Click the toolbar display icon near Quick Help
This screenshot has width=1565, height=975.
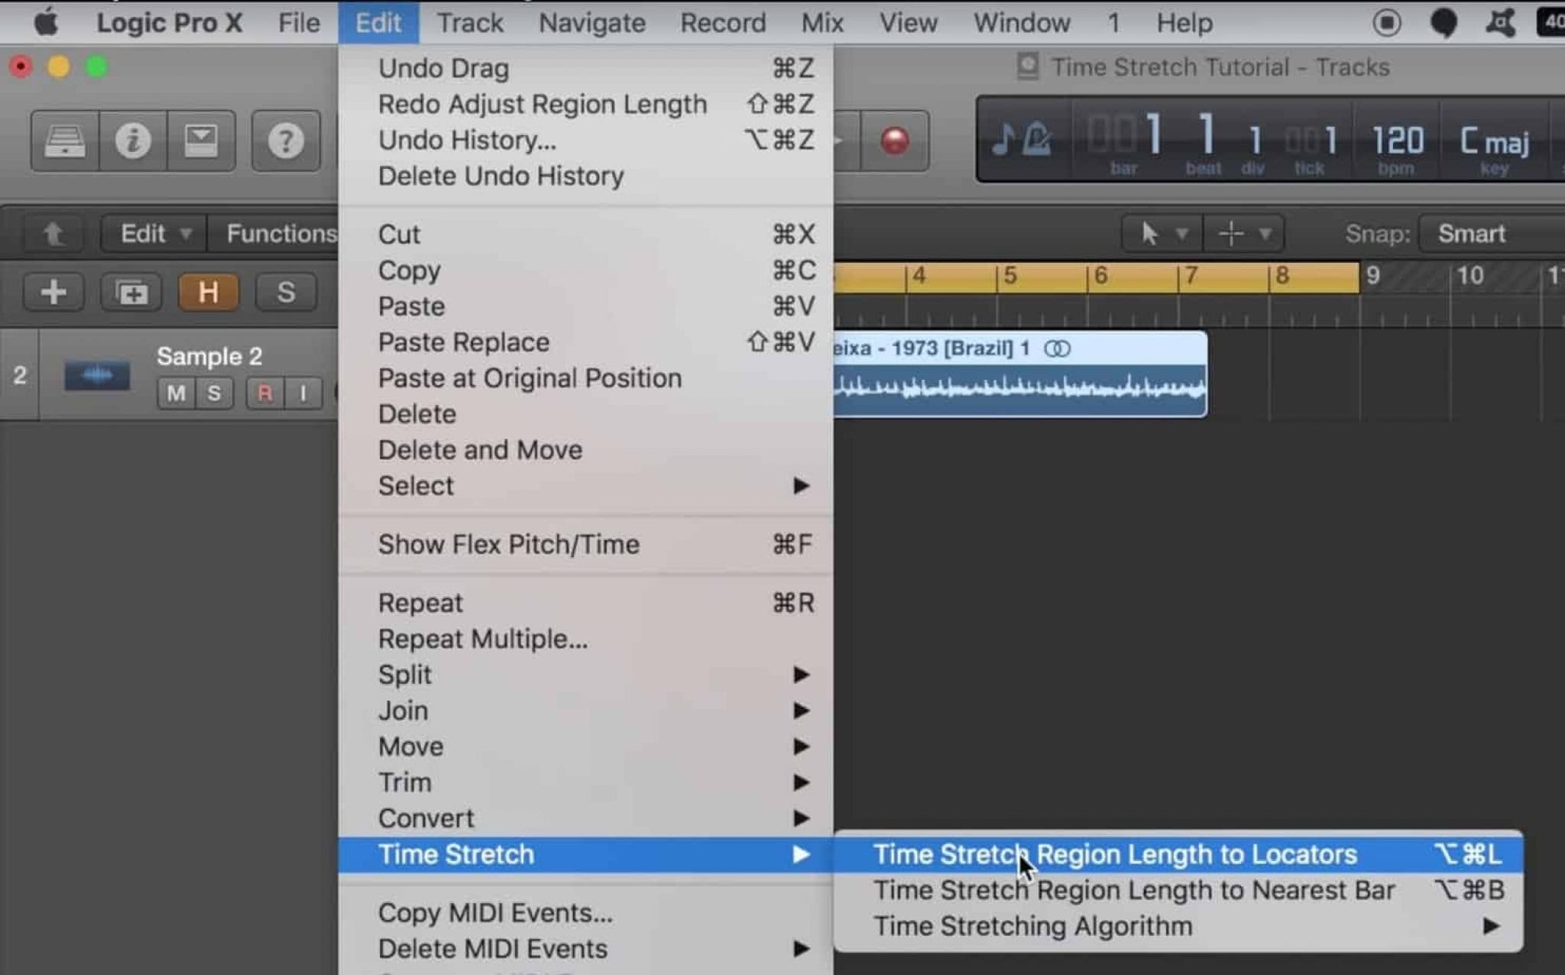(203, 141)
